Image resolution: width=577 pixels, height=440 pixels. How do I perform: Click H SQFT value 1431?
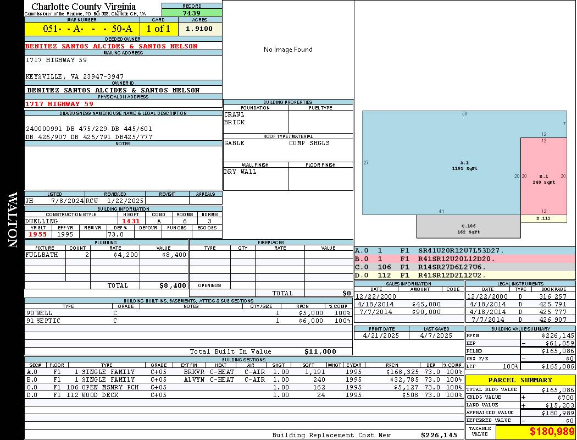click(x=131, y=221)
